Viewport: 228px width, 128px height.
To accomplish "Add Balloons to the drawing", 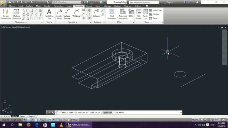I will (x=97, y=13).
